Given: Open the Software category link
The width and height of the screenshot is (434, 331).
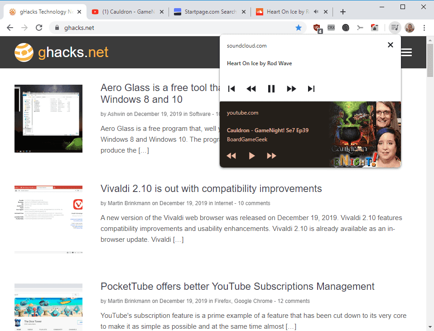Looking at the screenshot, I should click(200, 114).
